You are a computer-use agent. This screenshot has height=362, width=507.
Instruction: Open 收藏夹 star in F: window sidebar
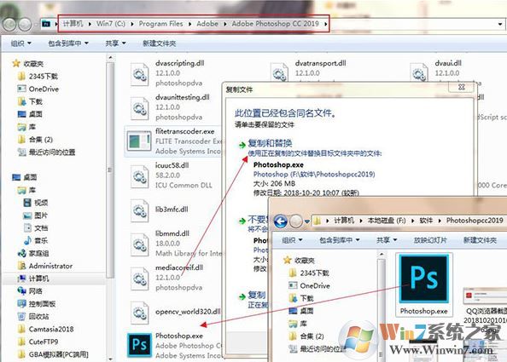coord(287,261)
